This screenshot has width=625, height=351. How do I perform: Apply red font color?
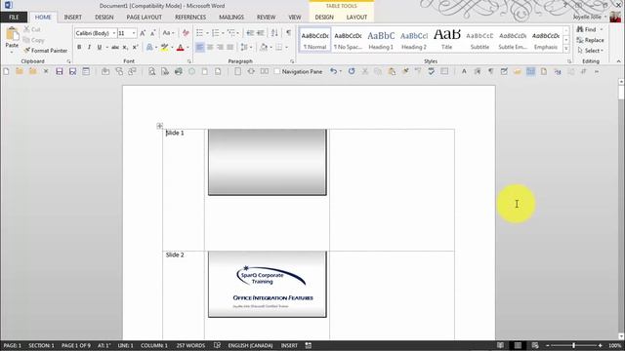(x=180, y=48)
